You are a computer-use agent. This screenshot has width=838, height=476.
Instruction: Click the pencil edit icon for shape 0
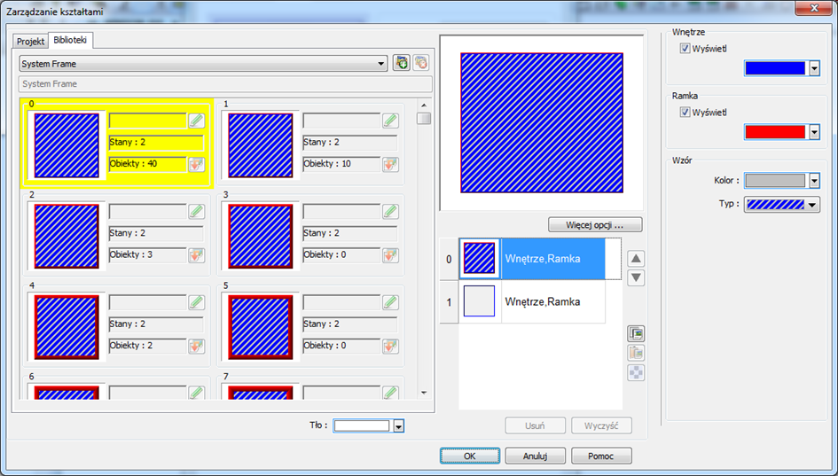coord(197,121)
